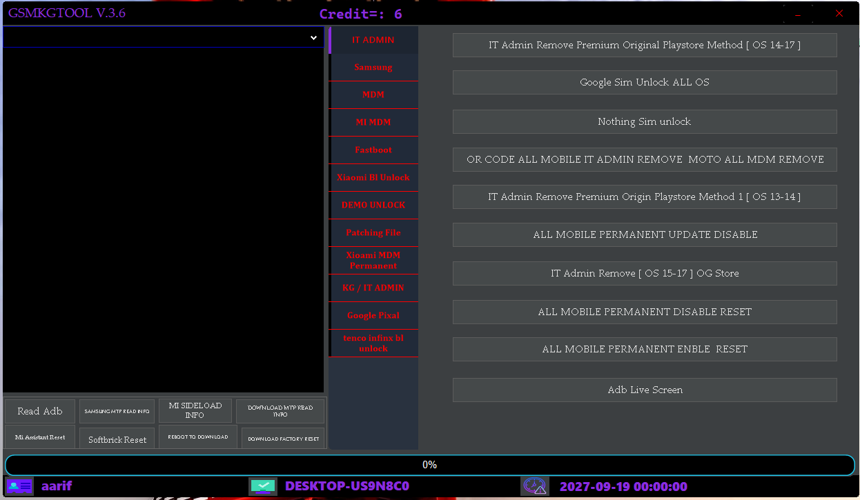
Task: Click the user profile icon beside aarif
Action: pos(19,486)
